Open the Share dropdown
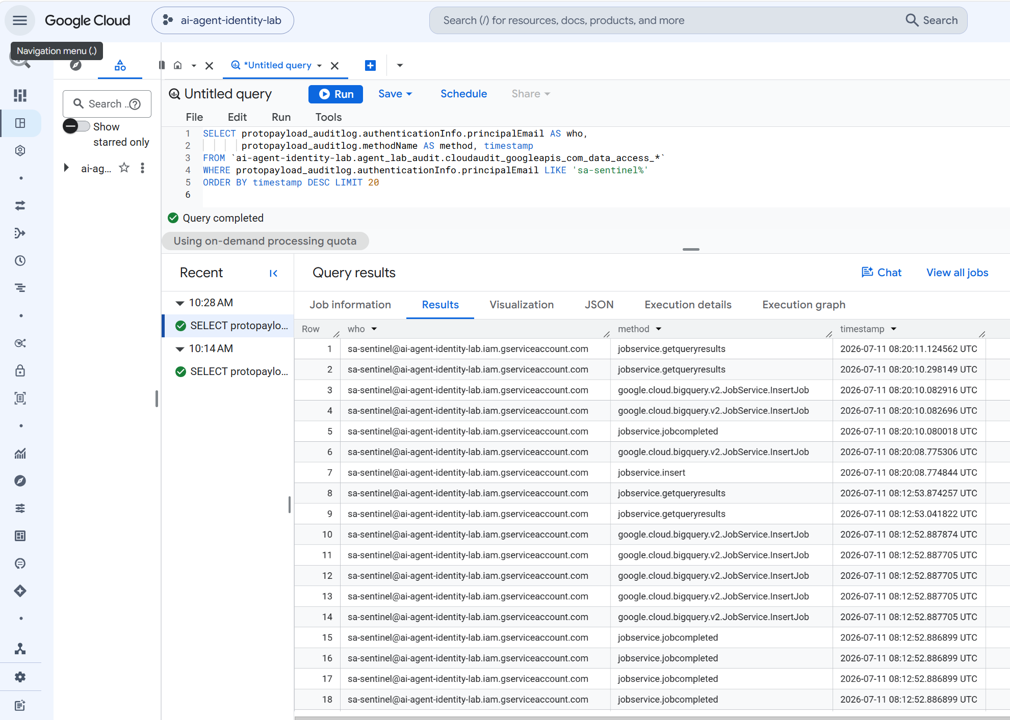Image resolution: width=1010 pixels, height=720 pixels. point(531,94)
